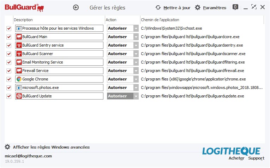Screen dimensions: 270x168
Task: Click the gear icon beside advanced rules
Action: point(7,147)
